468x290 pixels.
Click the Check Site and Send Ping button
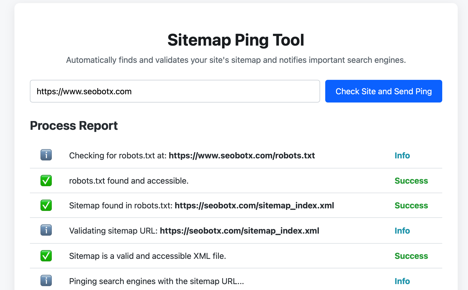pos(383,91)
